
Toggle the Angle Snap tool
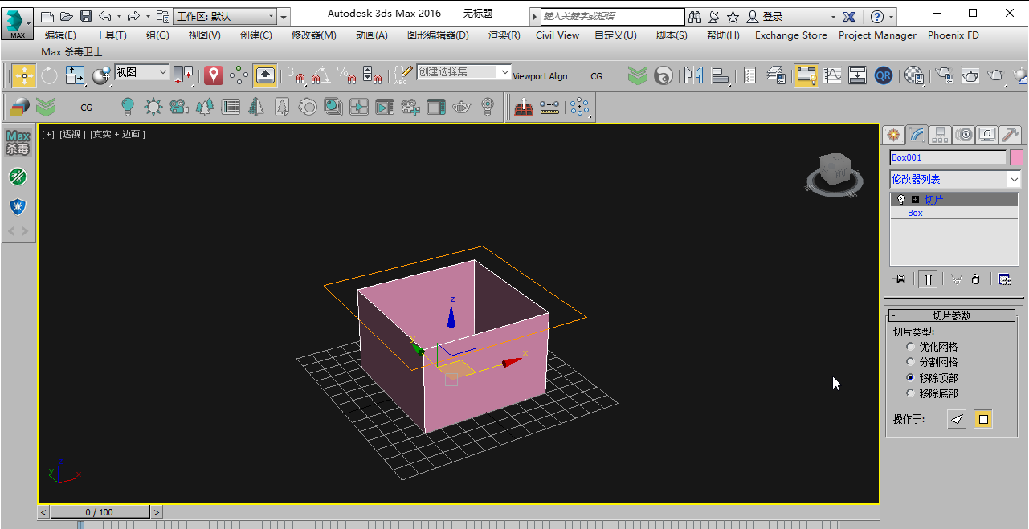pos(321,76)
